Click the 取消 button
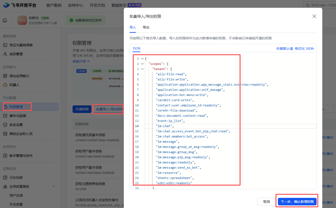The height and width of the screenshot is (208, 336). click(266, 201)
